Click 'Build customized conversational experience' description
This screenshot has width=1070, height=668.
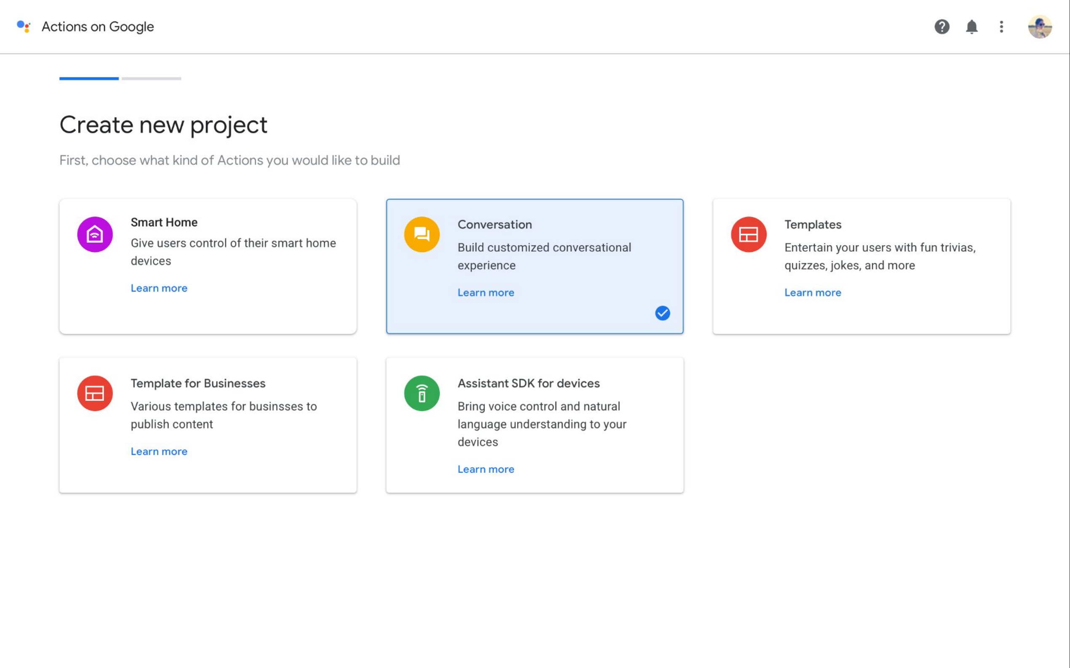pyautogui.click(x=544, y=256)
